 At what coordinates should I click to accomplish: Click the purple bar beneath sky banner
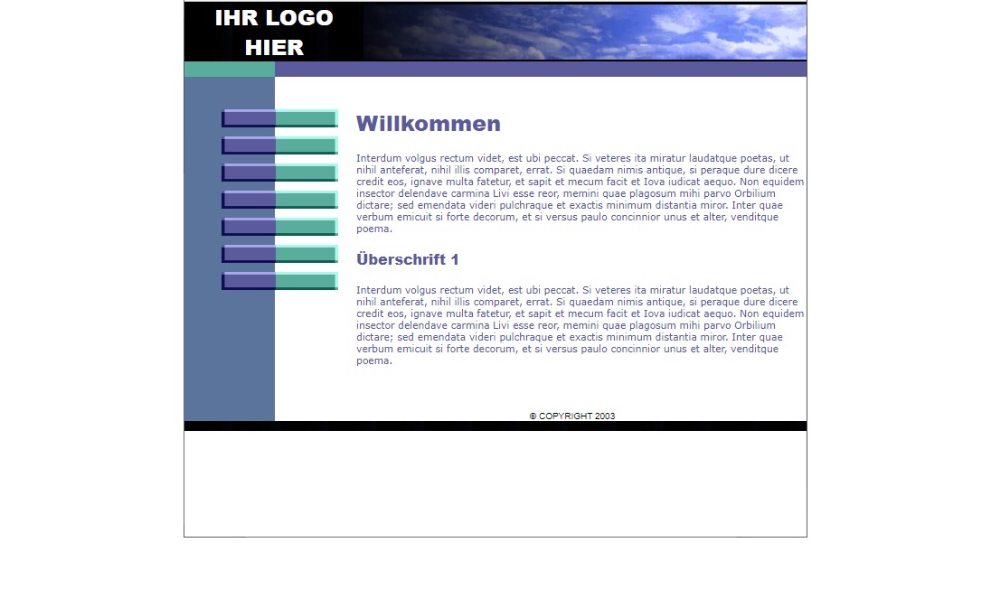tap(540, 70)
